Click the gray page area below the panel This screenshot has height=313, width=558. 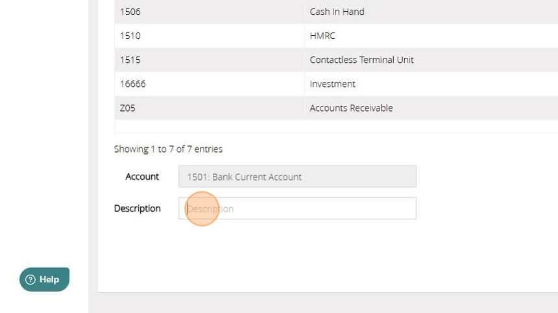click(x=324, y=303)
